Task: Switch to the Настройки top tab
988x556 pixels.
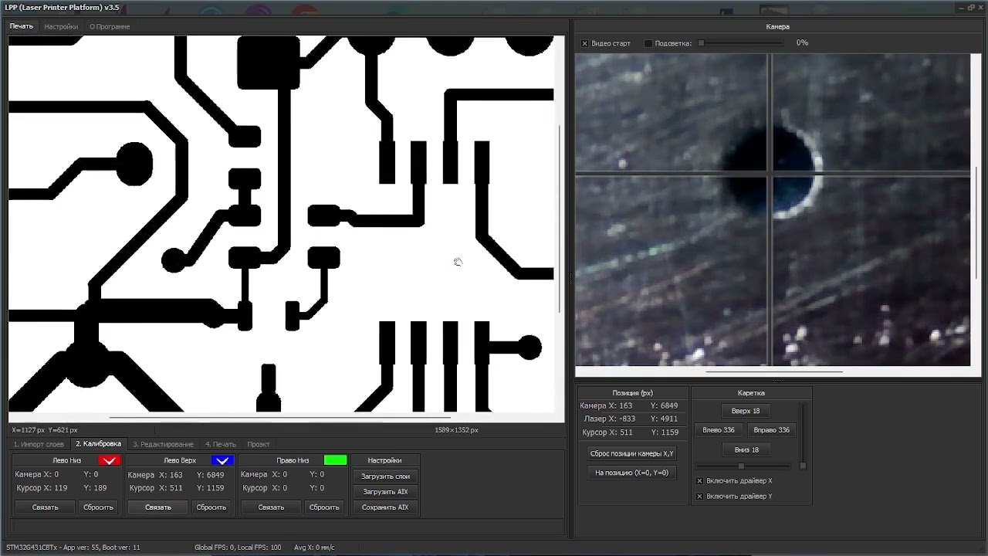Action: click(61, 26)
